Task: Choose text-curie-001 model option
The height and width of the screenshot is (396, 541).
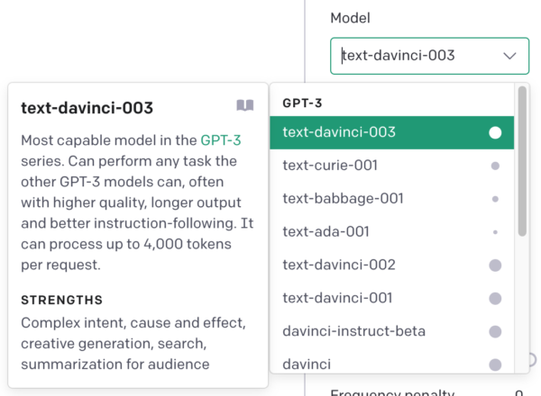Action: [x=330, y=166]
